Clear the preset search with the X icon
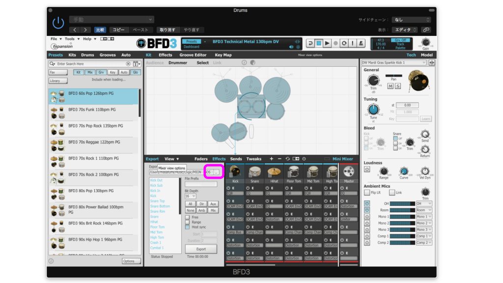503x283 pixels. click(128, 64)
